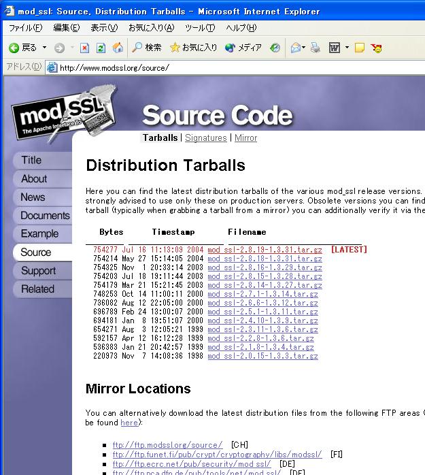
Task: Download mod_ssl-2.8.16-1.3.29.tar.gz
Action: point(265,267)
